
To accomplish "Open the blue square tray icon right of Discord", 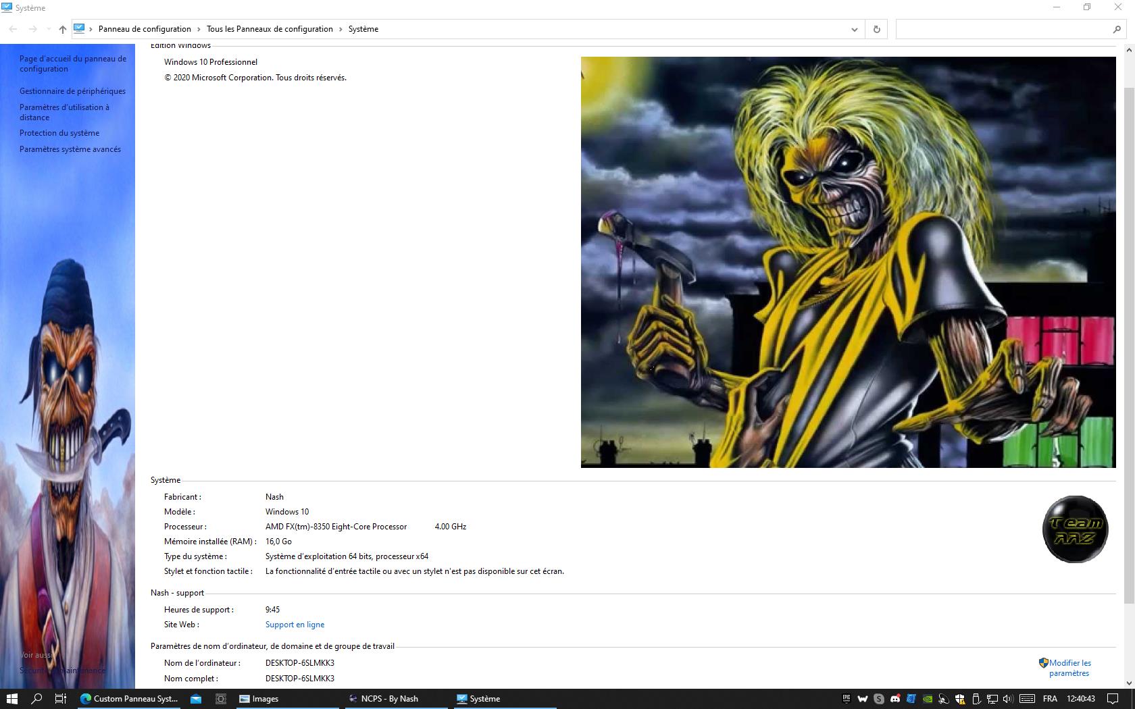I will (911, 699).
